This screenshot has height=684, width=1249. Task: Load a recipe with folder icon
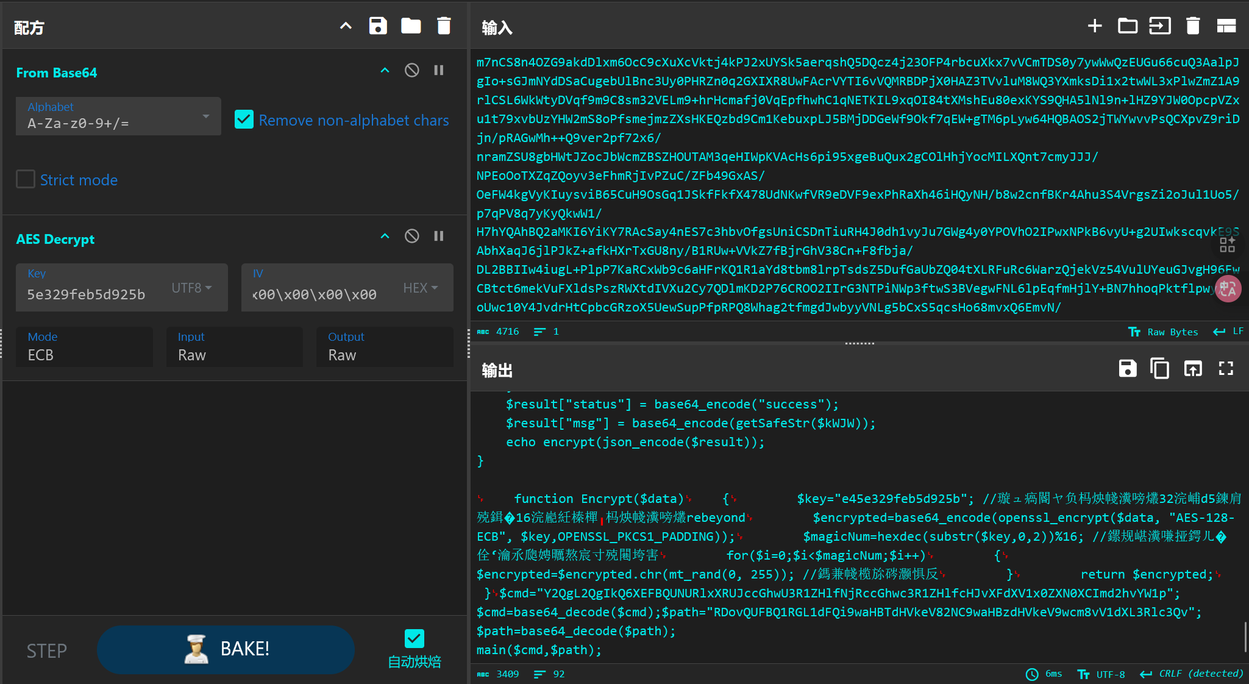coord(411,26)
